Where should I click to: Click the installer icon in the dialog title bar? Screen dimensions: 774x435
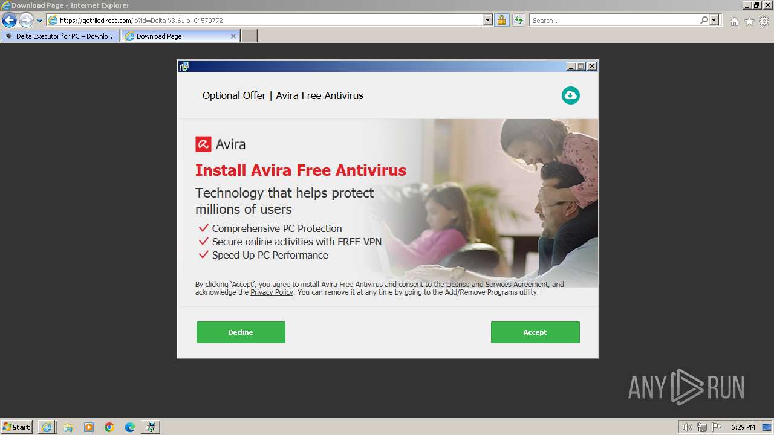click(184, 66)
